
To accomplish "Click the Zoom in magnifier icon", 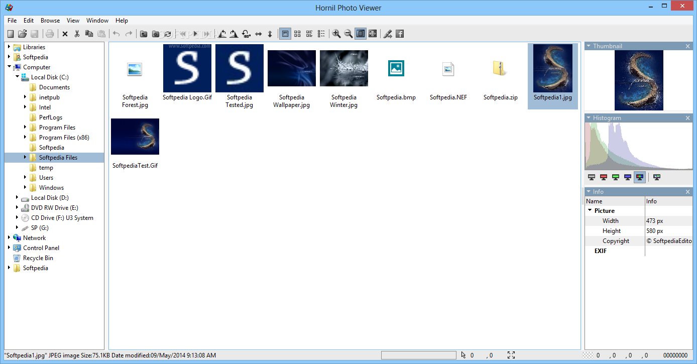I will tap(336, 34).
